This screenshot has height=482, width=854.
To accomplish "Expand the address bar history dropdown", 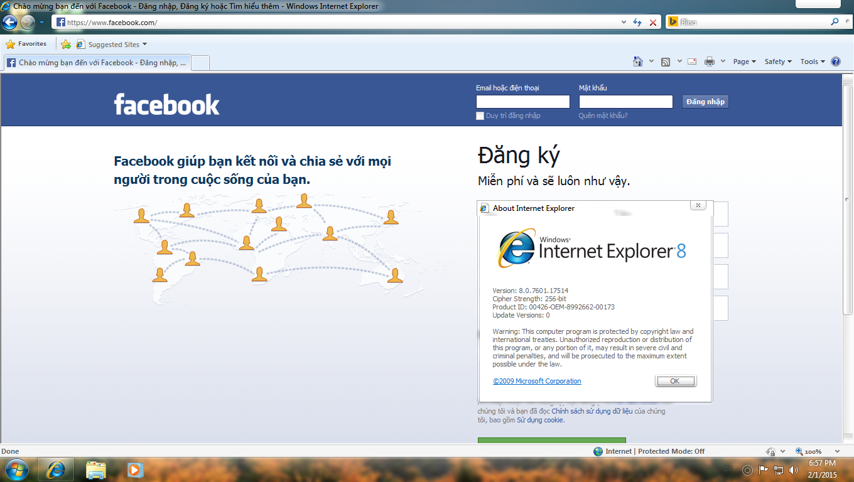I will (x=624, y=23).
